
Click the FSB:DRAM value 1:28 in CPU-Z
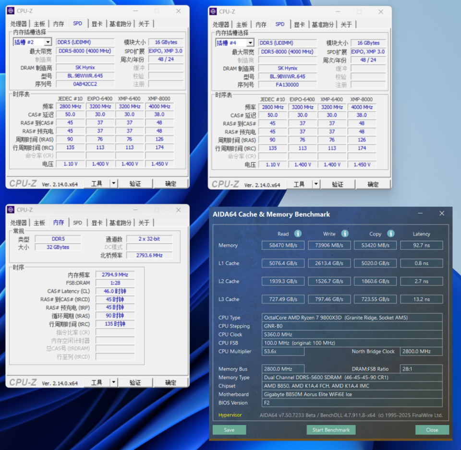pos(115,283)
